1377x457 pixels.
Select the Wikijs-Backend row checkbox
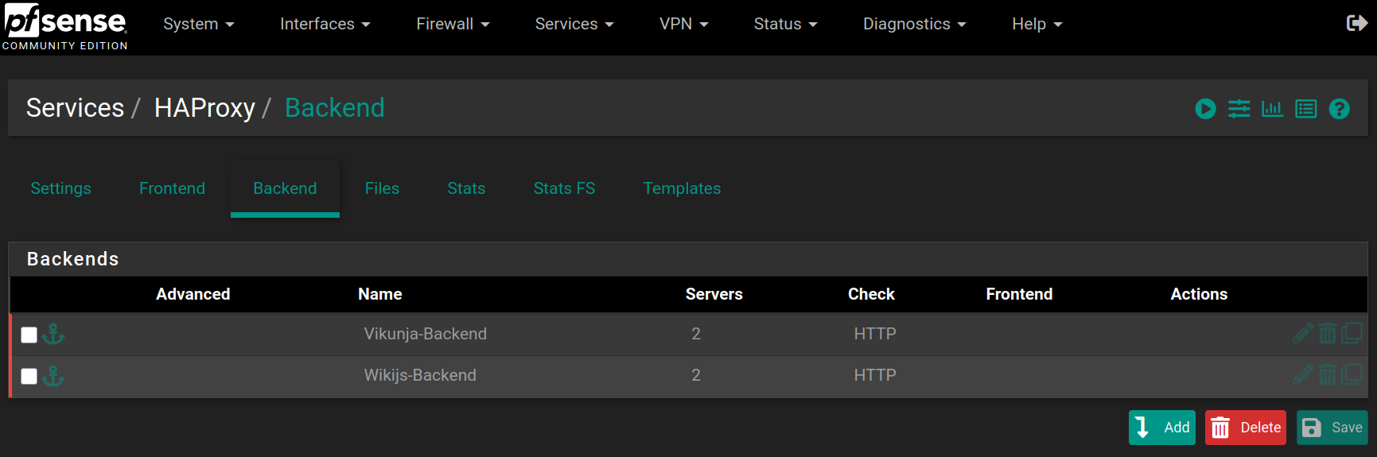(29, 376)
